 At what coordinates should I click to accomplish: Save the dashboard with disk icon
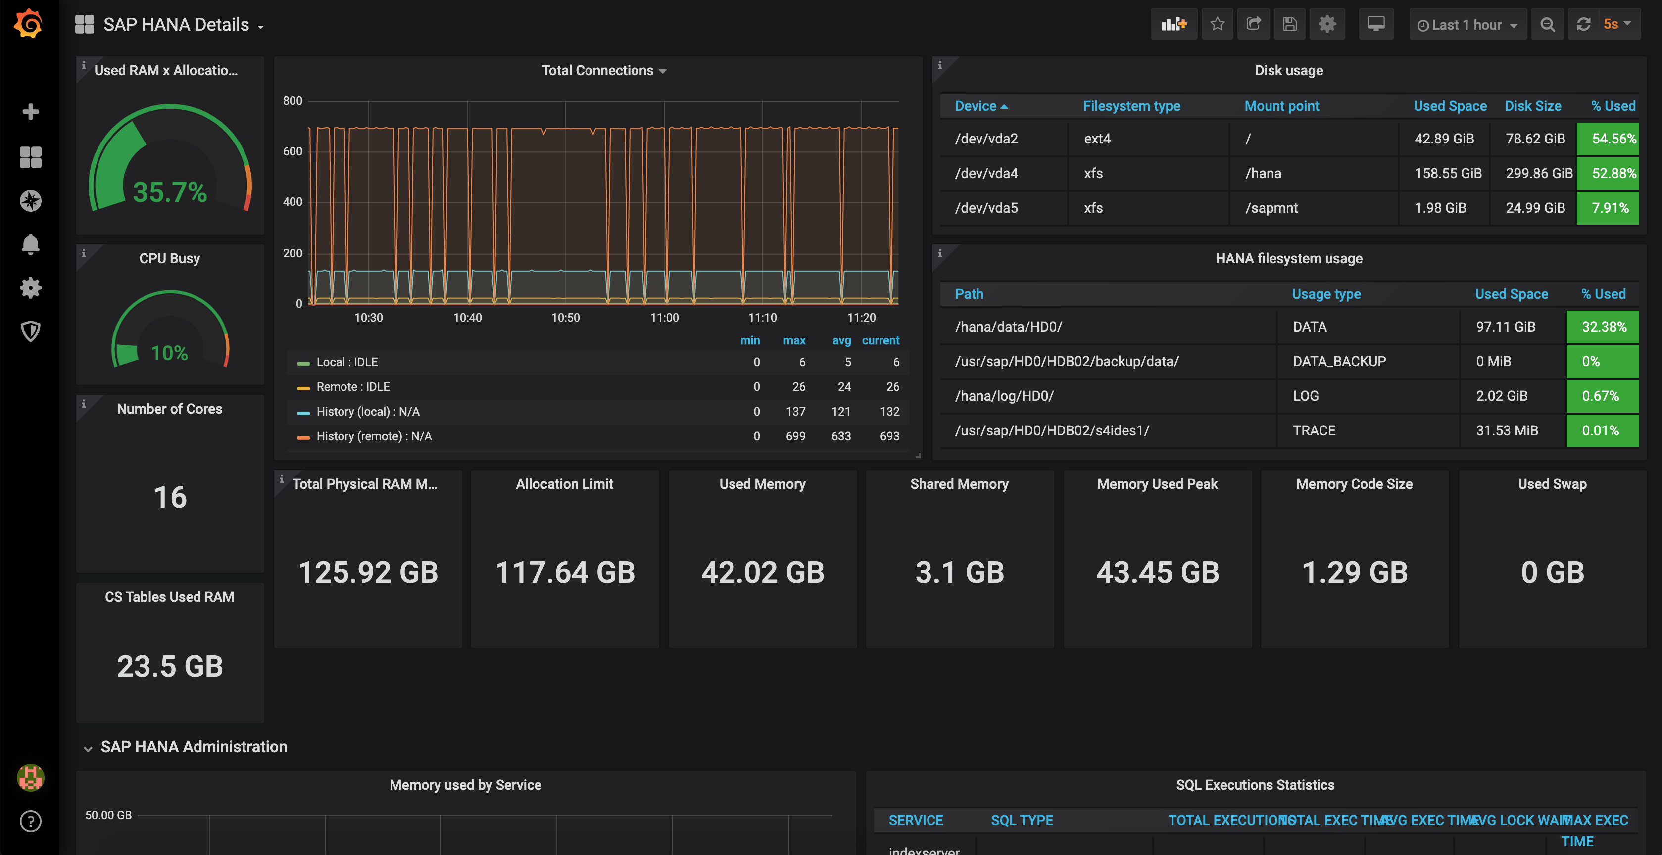(1289, 25)
